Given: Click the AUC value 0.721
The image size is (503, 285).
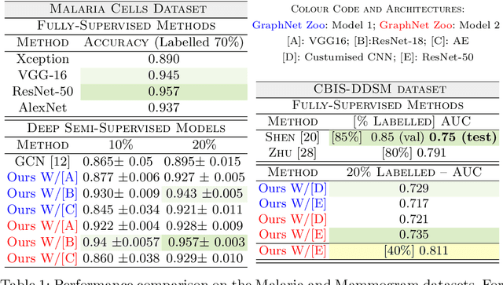Looking at the screenshot, I should click(414, 219).
